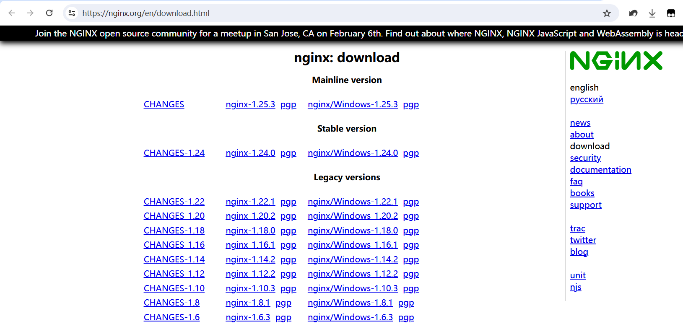Click the browser back arrow

pyautogui.click(x=12, y=13)
